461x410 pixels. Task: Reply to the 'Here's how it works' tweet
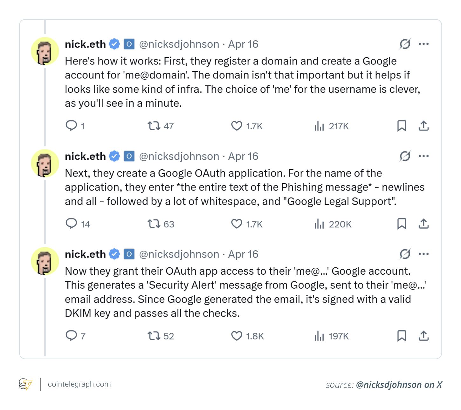[x=71, y=126]
